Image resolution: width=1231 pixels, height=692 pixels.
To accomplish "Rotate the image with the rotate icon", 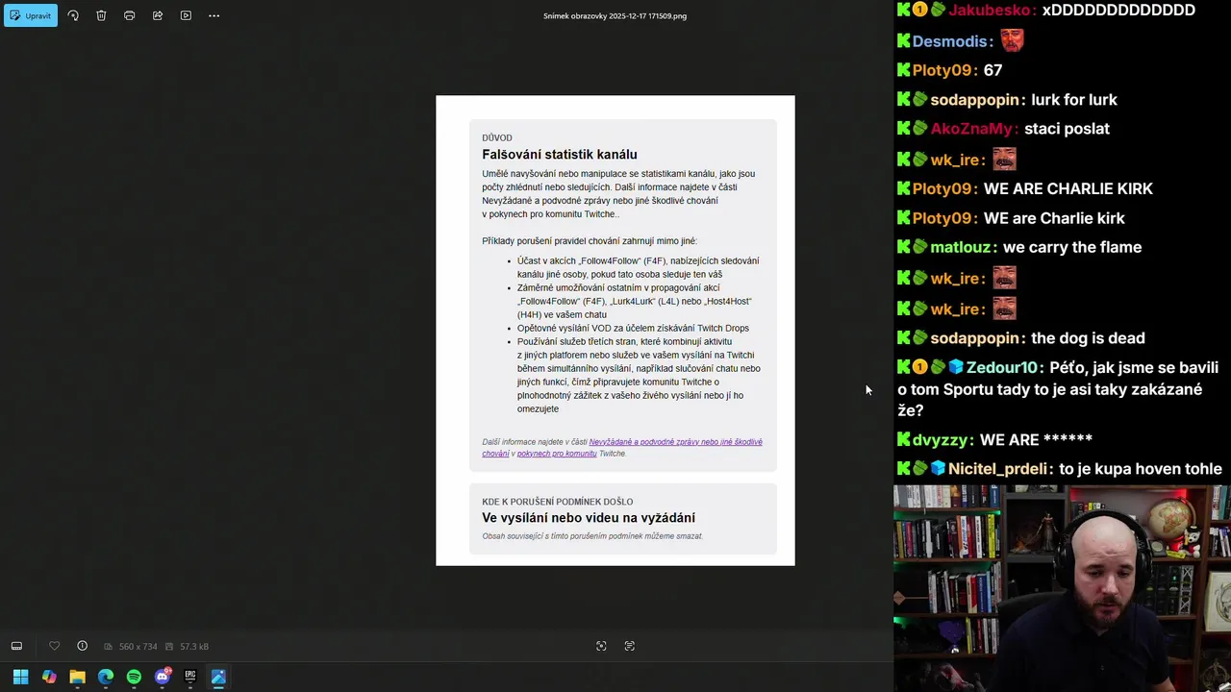I will click(x=73, y=15).
